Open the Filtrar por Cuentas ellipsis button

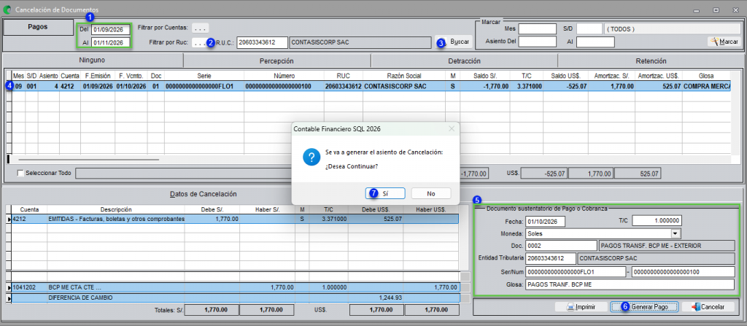click(x=200, y=28)
